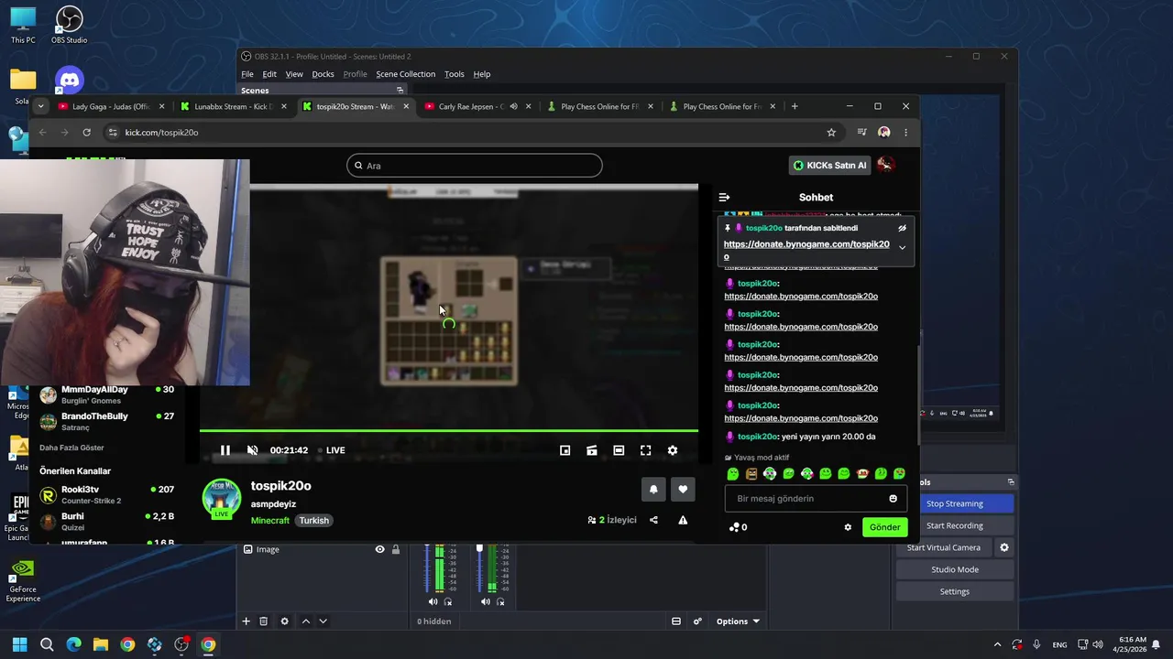This screenshot has width=1173, height=659.
Task: Open KICKs points balance icon
Action: 738,527
